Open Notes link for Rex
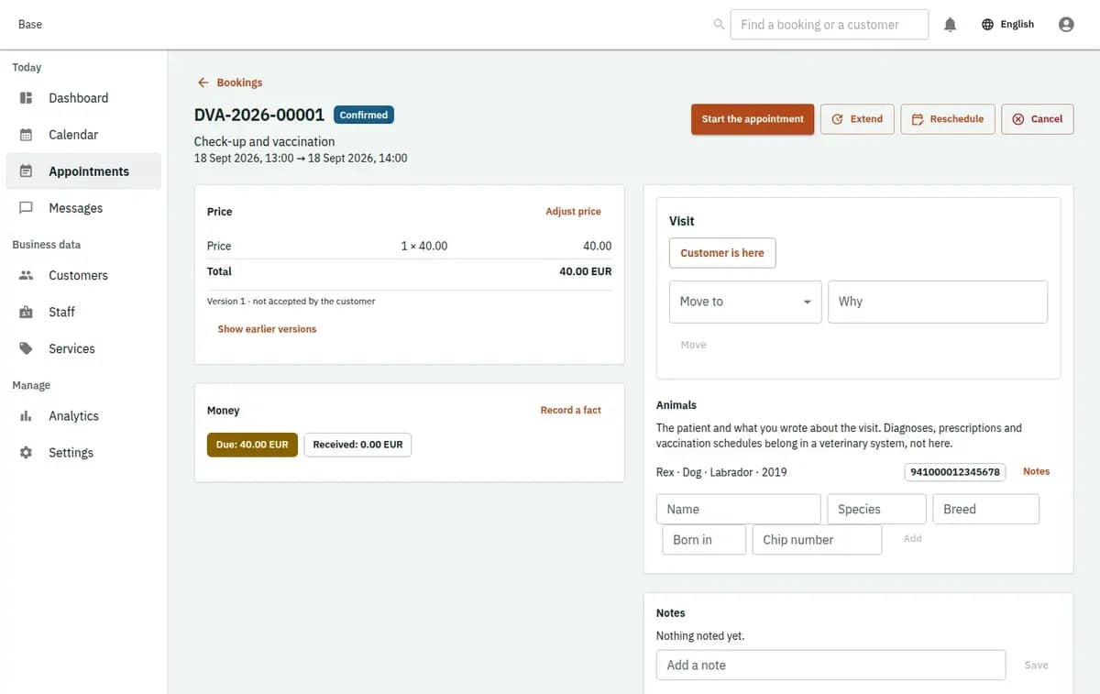 coord(1036,471)
